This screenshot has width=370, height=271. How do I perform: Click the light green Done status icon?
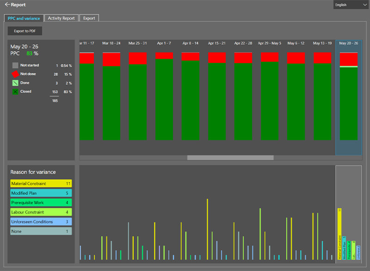[x=15, y=83]
